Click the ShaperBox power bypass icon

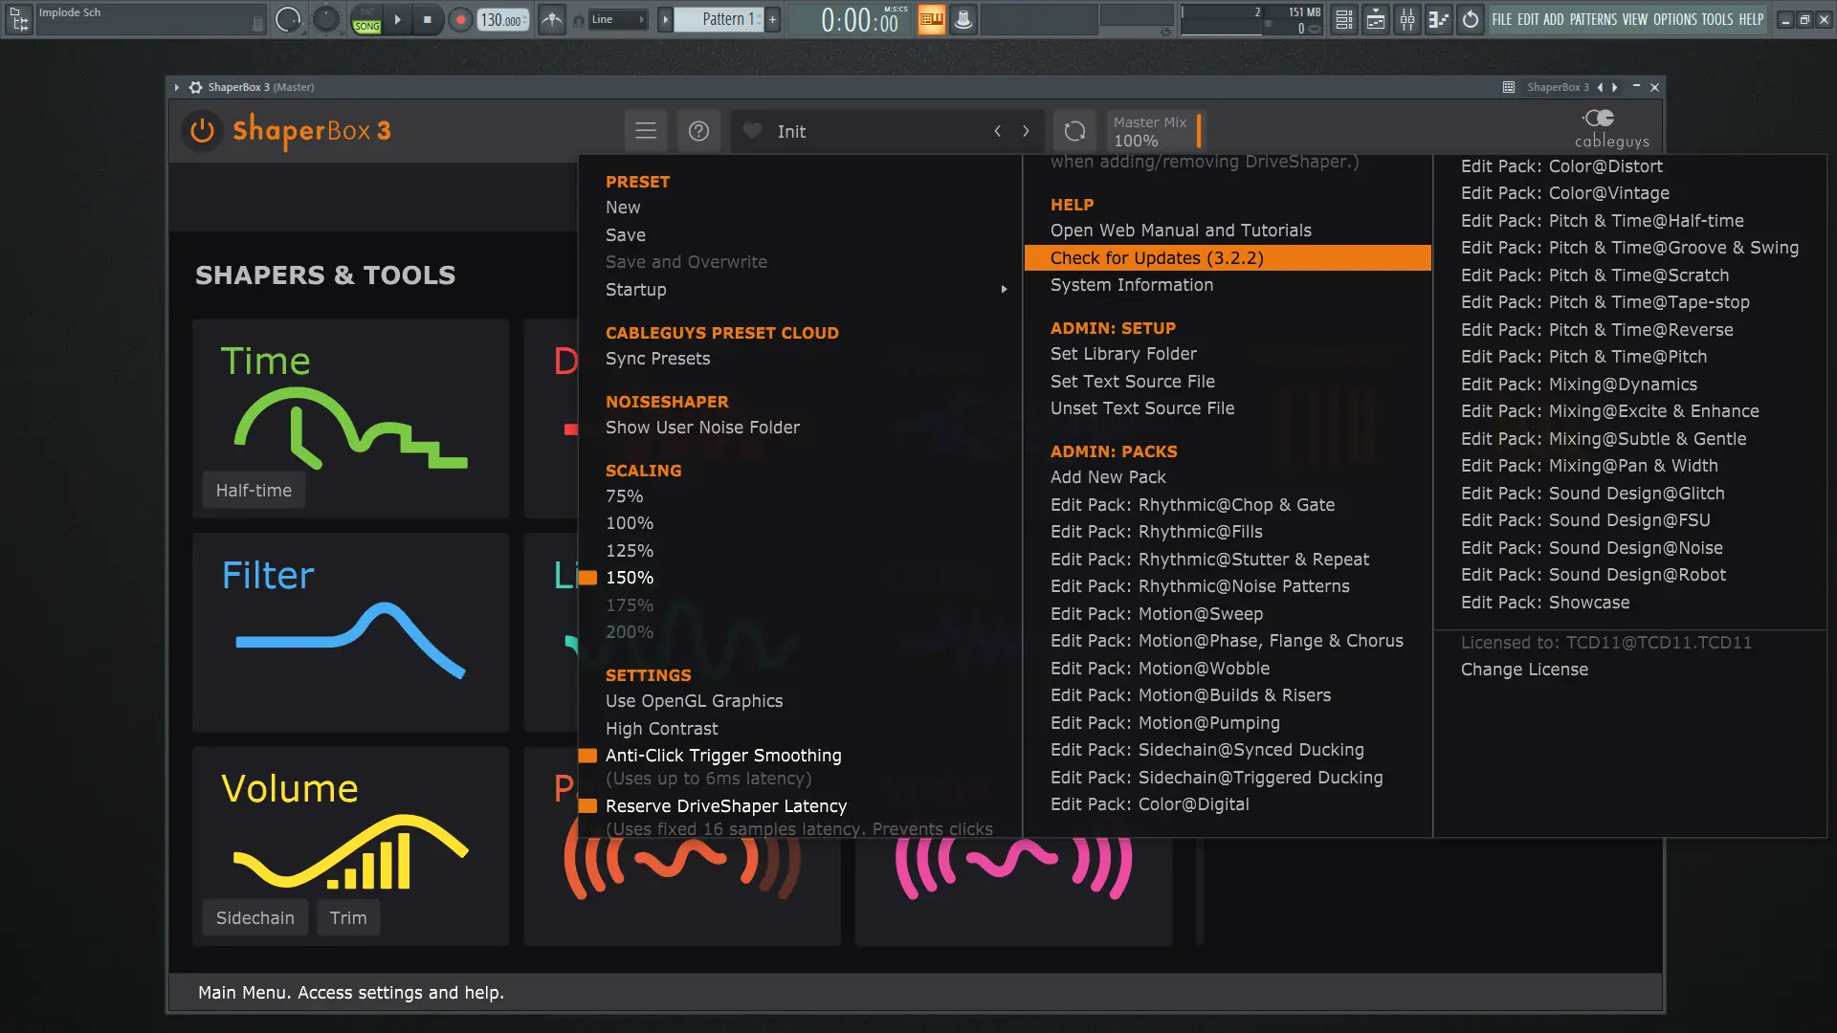202,131
